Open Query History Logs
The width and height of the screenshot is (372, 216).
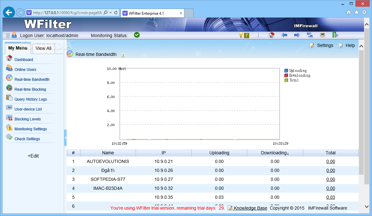pos(31,99)
